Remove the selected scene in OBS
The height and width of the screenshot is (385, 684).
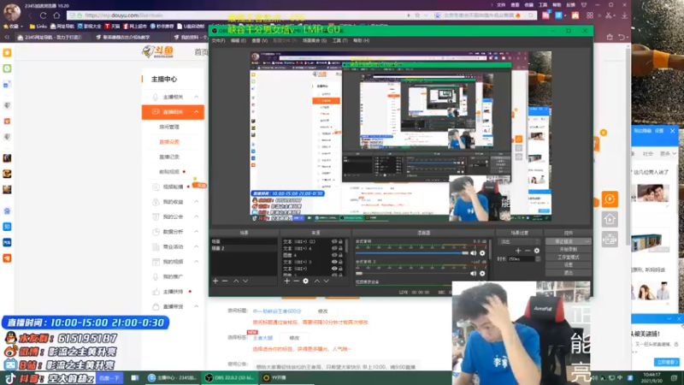tap(225, 281)
